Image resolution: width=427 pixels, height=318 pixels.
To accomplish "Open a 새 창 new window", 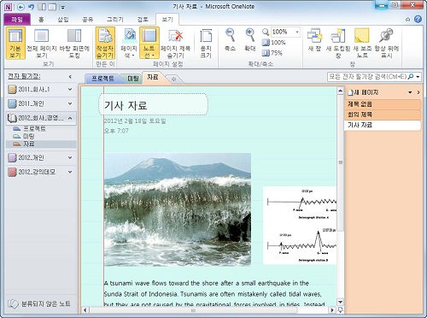I will 314,40.
